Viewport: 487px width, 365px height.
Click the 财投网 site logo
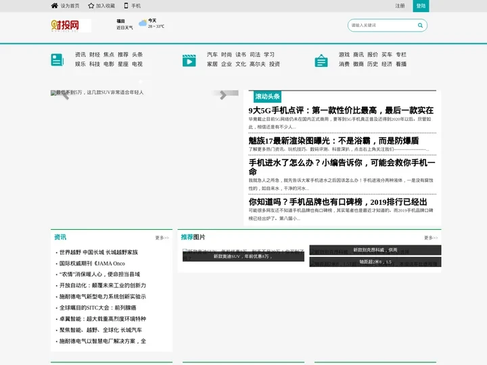[71, 26]
